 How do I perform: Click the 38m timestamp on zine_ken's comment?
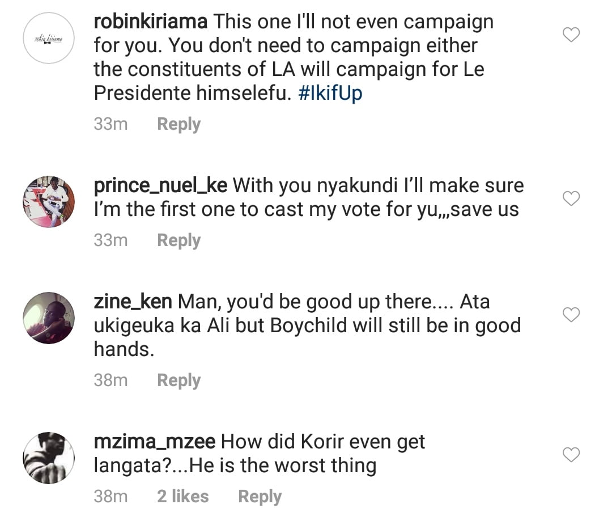[x=110, y=380]
